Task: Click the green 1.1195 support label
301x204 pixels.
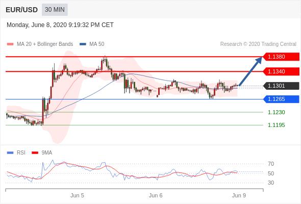Action: [276, 125]
